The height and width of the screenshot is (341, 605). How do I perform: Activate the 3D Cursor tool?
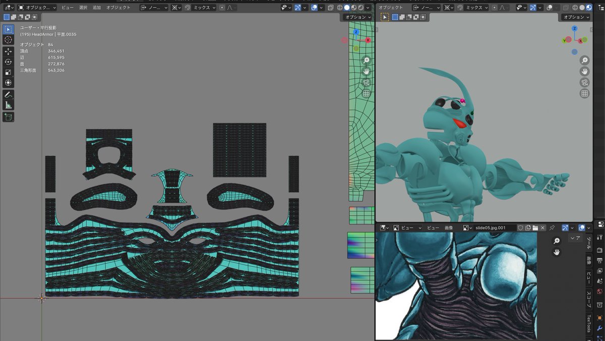pyautogui.click(x=9, y=40)
